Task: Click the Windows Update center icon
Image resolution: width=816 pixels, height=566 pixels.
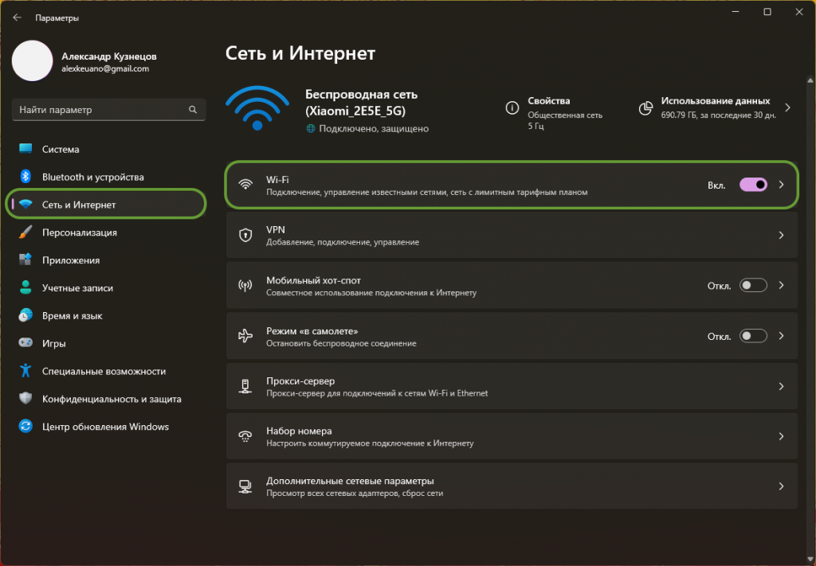Action: click(25, 427)
